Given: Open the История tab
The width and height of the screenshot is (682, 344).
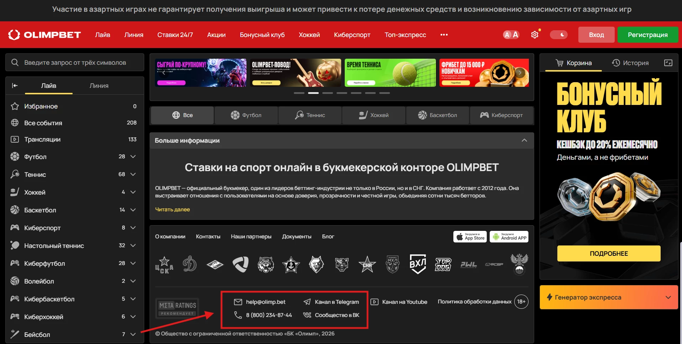Looking at the screenshot, I should pos(630,63).
